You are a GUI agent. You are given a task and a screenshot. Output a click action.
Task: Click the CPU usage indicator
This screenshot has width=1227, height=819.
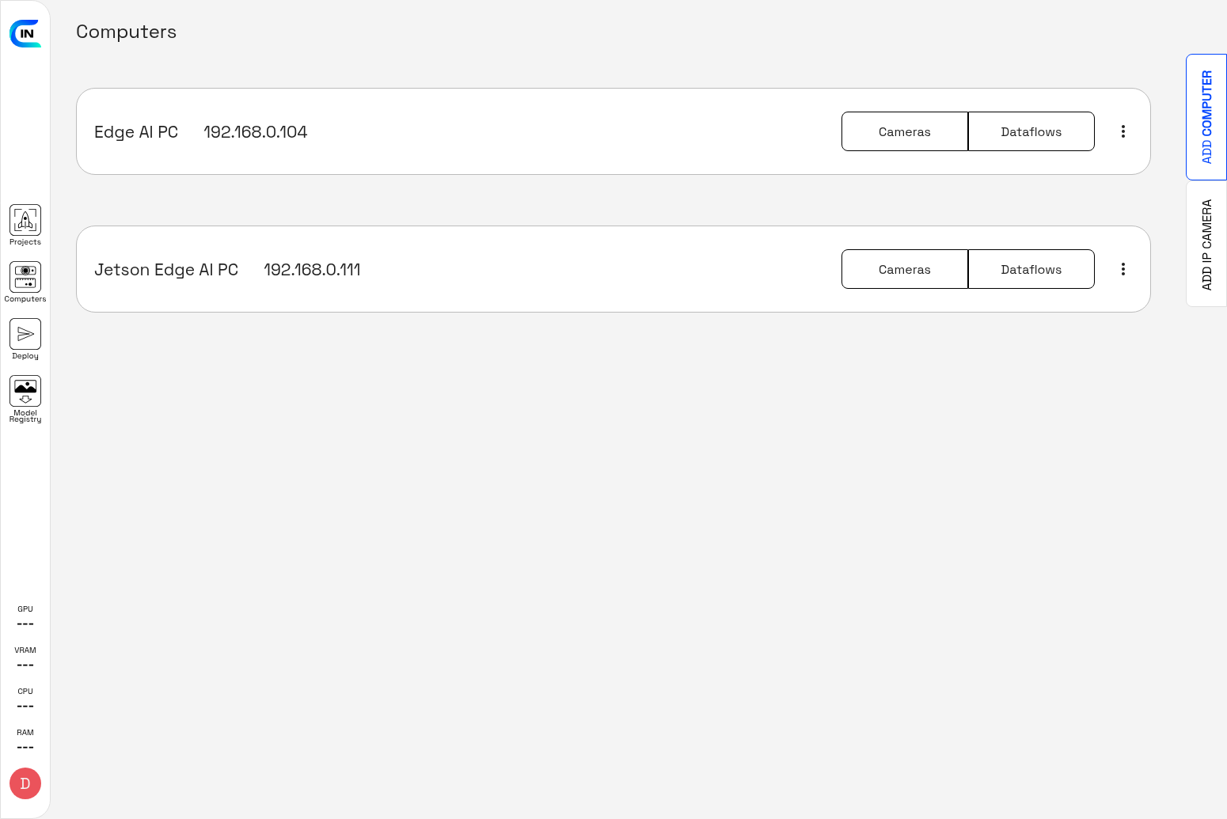pyautogui.click(x=25, y=700)
